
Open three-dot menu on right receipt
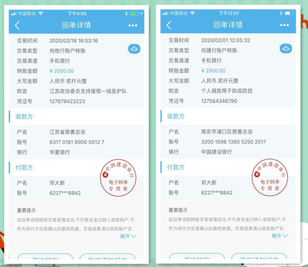(284, 25)
